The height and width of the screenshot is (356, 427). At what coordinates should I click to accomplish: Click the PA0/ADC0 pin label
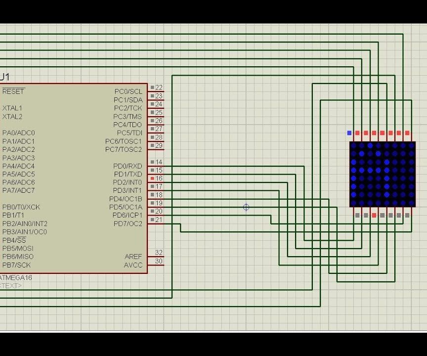[x=18, y=133]
